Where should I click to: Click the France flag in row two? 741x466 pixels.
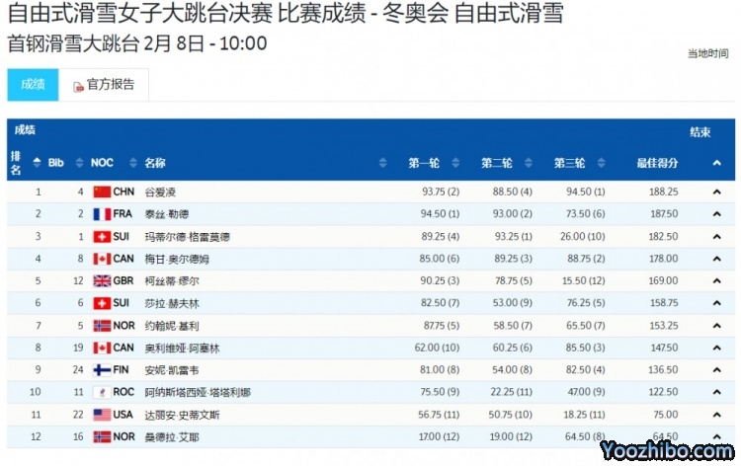(102, 214)
